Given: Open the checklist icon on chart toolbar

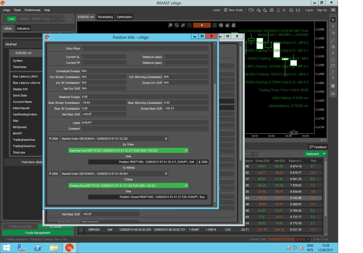Looking at the screenshot, I should [215, 25].
